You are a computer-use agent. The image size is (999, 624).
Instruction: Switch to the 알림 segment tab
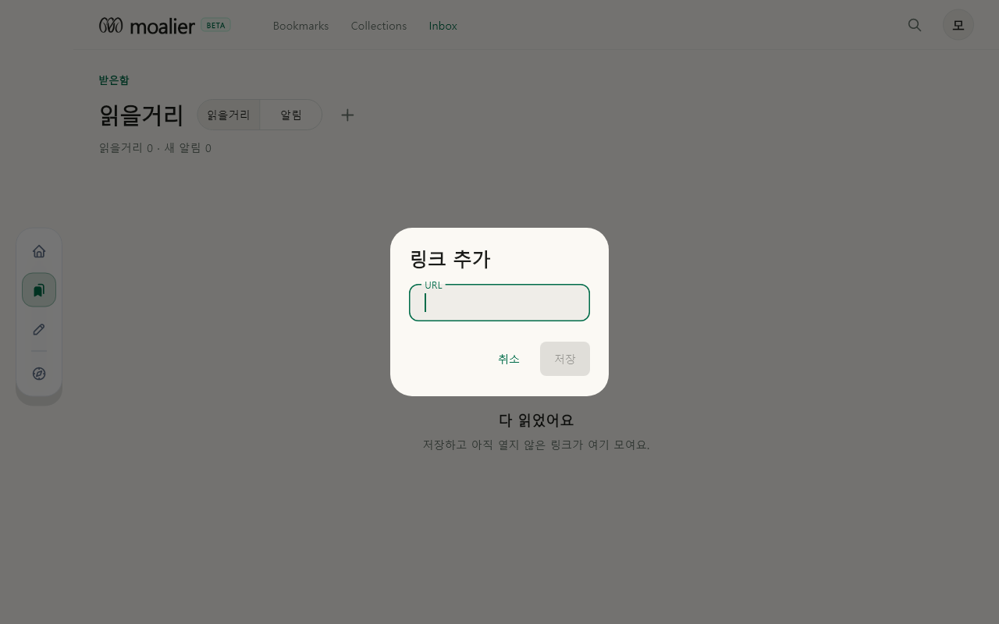291,115
